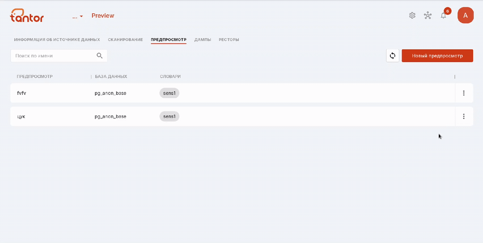Switch to Информация об источнике данных tab
The height and width of the screenshot is (243, 483).
tap(57, 40)
